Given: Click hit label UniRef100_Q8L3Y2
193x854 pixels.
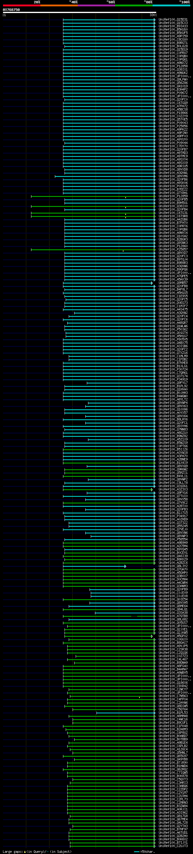Looking at the screenshot, I should 173,566.
